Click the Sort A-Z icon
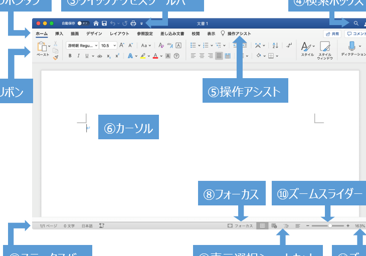This screenshot has width=366, height=256. click(x=275, y=45)
